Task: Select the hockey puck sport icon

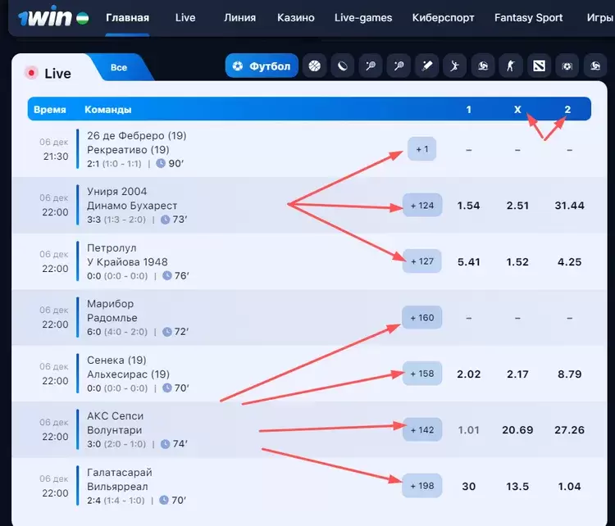Action: click(342, 66)
